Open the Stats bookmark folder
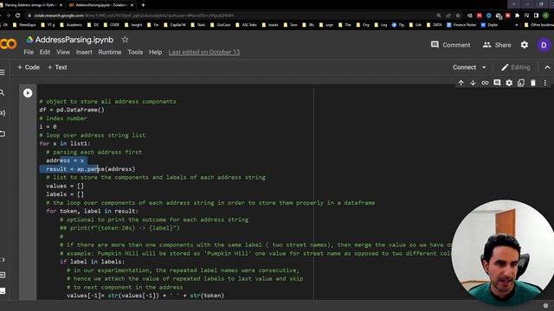This screenshot has width=554, height=311. pos(198,25)
